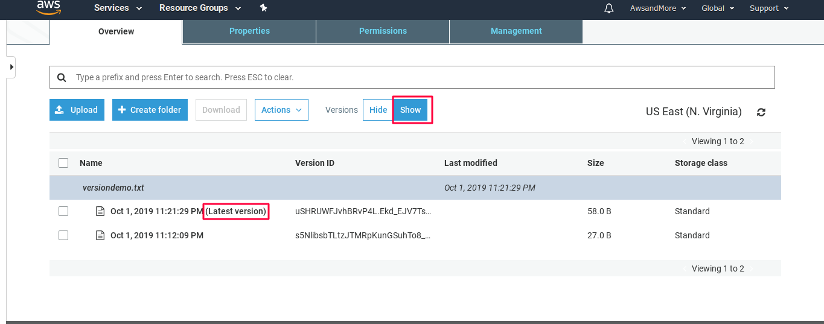Click the Last modified column header
Viewport: 824px width, 324px height.
click(471, 163)
